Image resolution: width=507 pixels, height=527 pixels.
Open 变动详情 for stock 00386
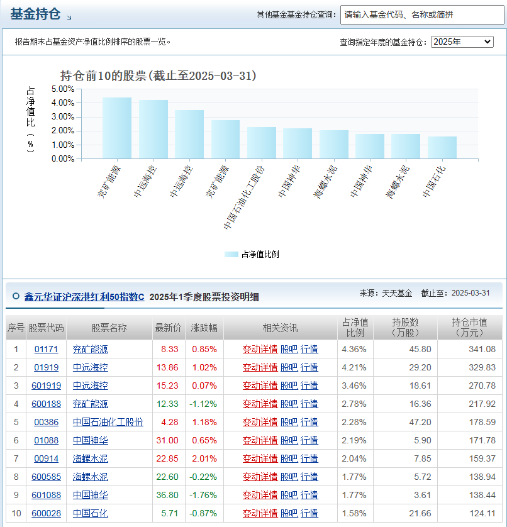(x=260, y=422)
